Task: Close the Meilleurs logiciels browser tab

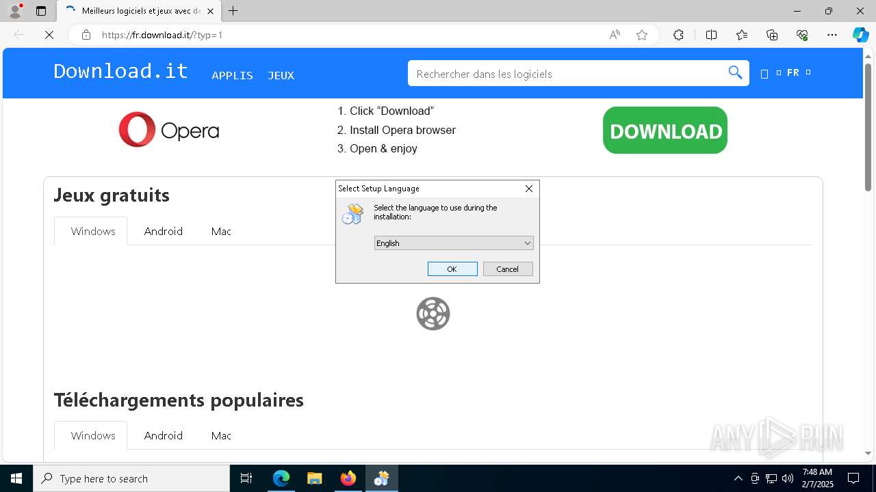Action: 211,11
